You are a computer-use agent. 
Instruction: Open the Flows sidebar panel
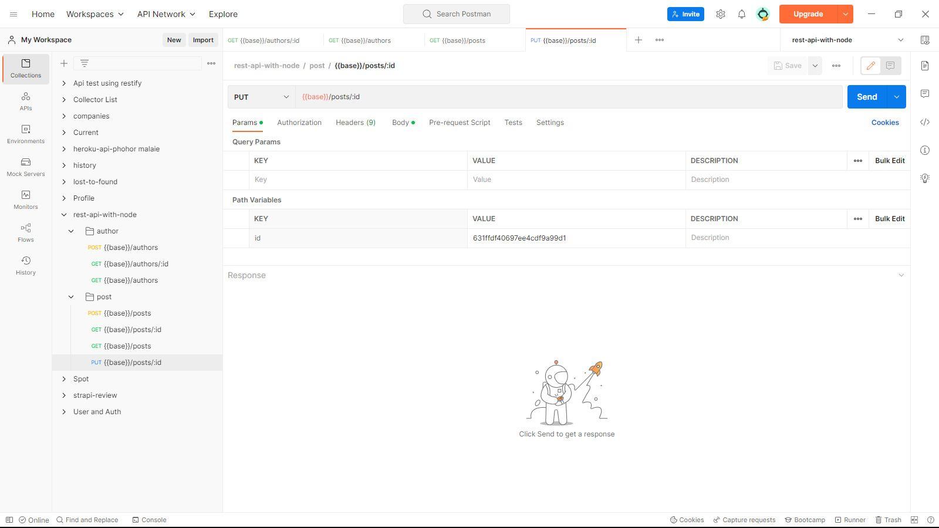(26, 232)
